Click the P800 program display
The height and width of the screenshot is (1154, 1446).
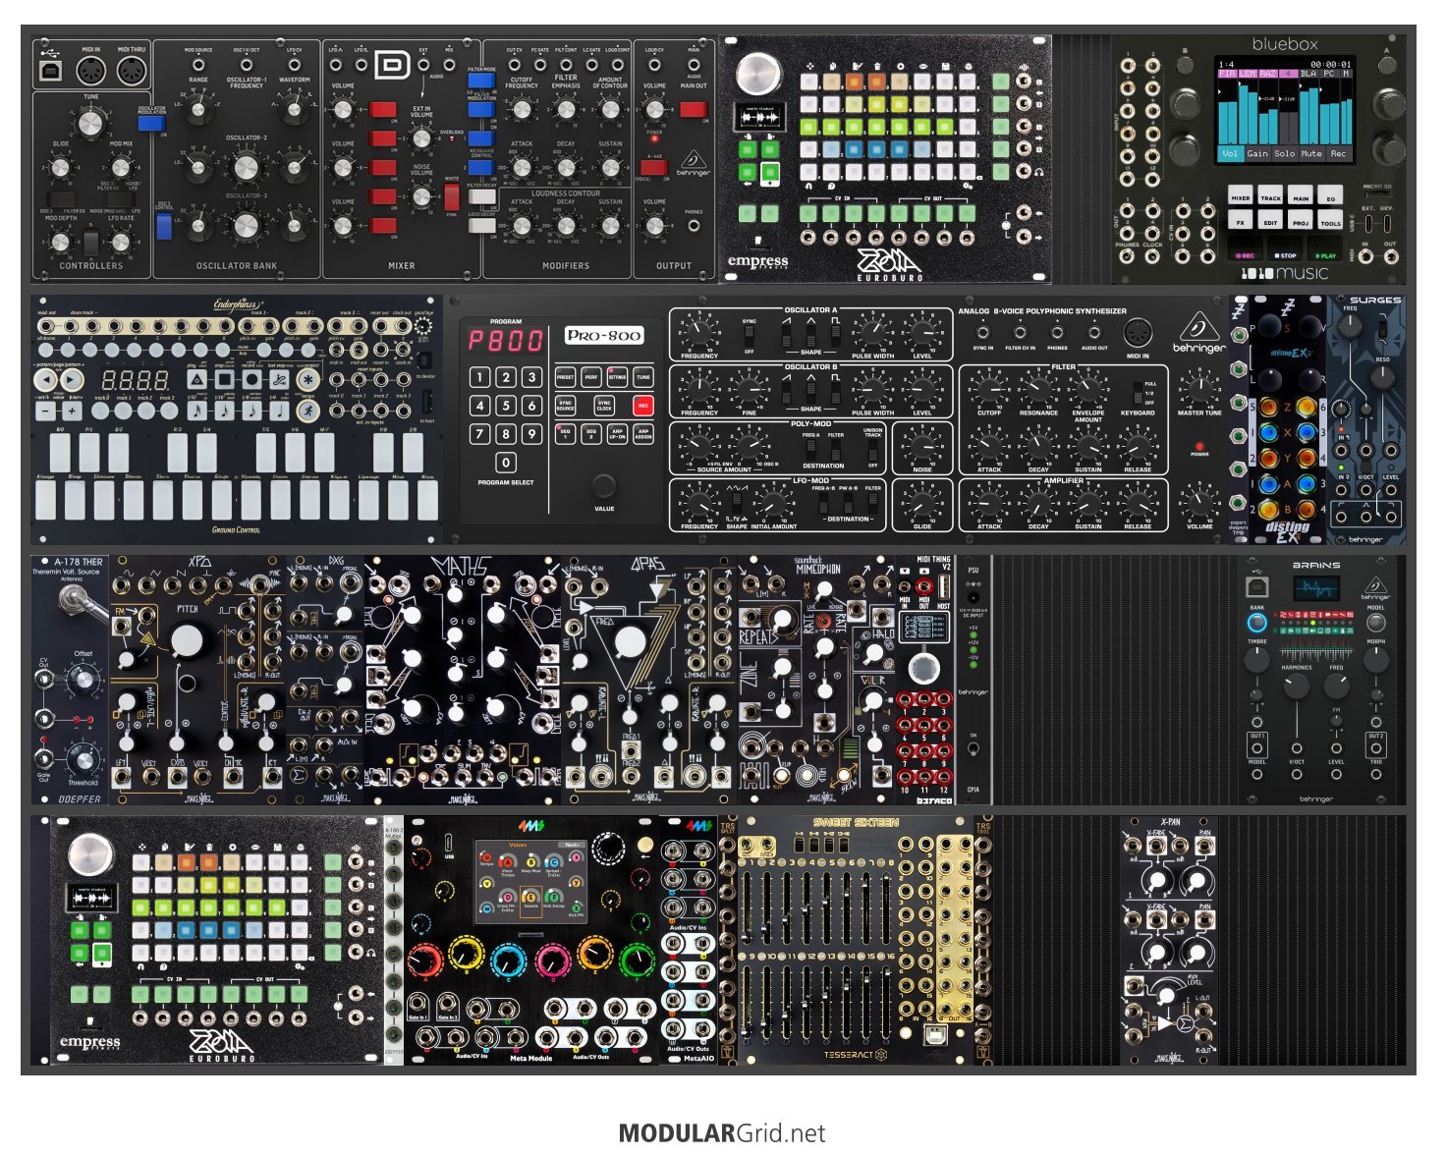point(505,341)
